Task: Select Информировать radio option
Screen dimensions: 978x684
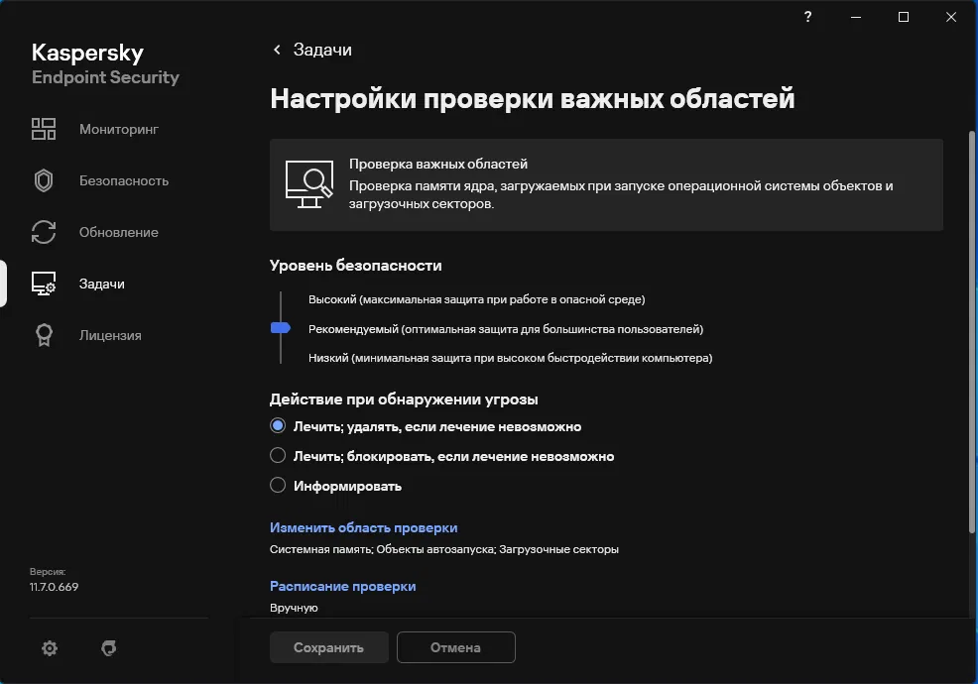Action: tap(278, 485)
